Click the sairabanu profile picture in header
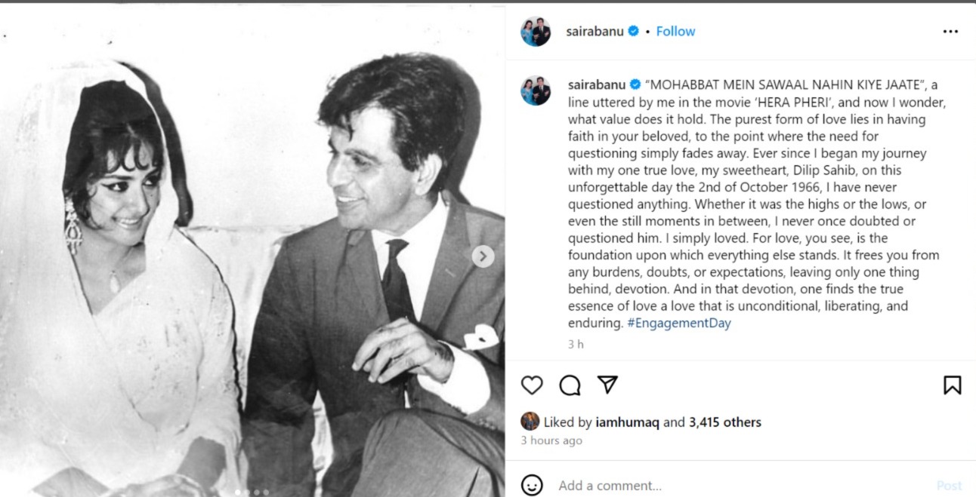This screenshot has height=497, width=976. click(536, 32)
